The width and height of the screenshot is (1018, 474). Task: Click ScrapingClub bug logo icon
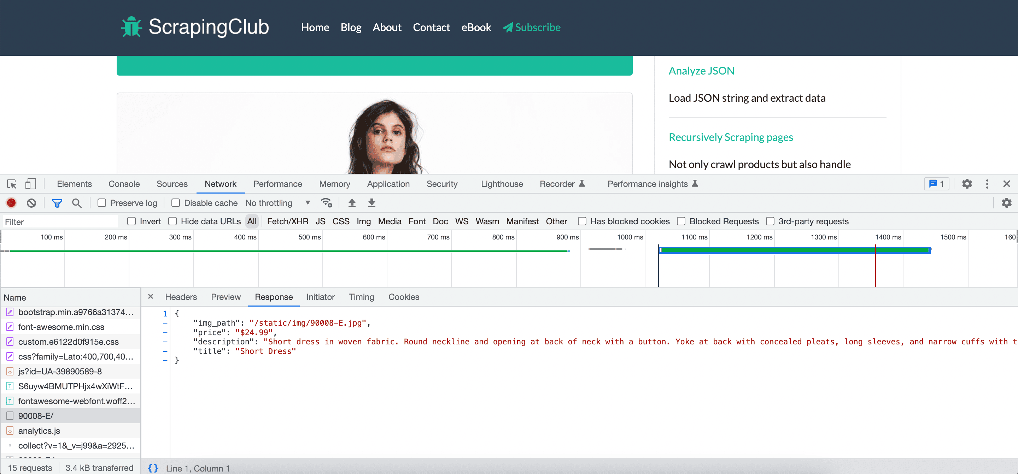(131, 27)
